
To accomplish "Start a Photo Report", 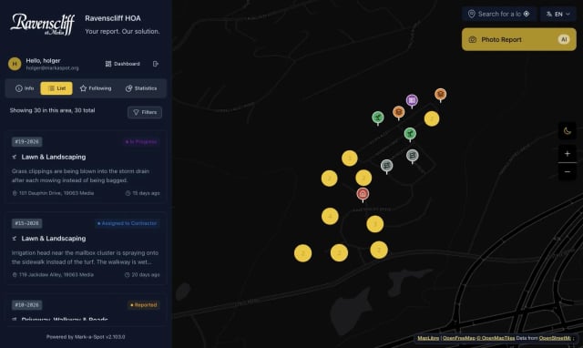I will pos(519,39).
